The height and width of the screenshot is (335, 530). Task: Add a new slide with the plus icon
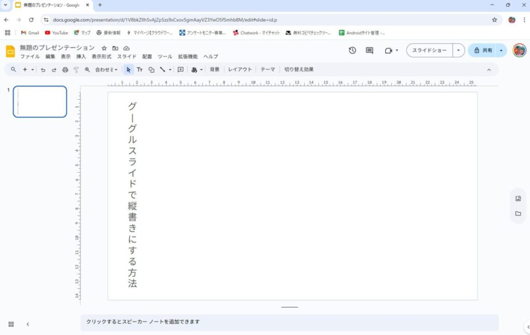[x=25, y=70]
